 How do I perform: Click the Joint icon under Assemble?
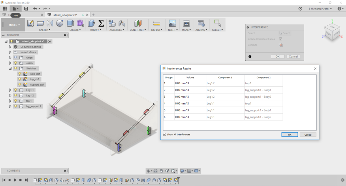pyautogui.click(x=122, y=24)
